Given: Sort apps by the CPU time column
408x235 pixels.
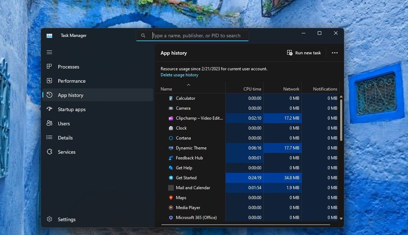Looking at the screenshot, I should (253, 89).
